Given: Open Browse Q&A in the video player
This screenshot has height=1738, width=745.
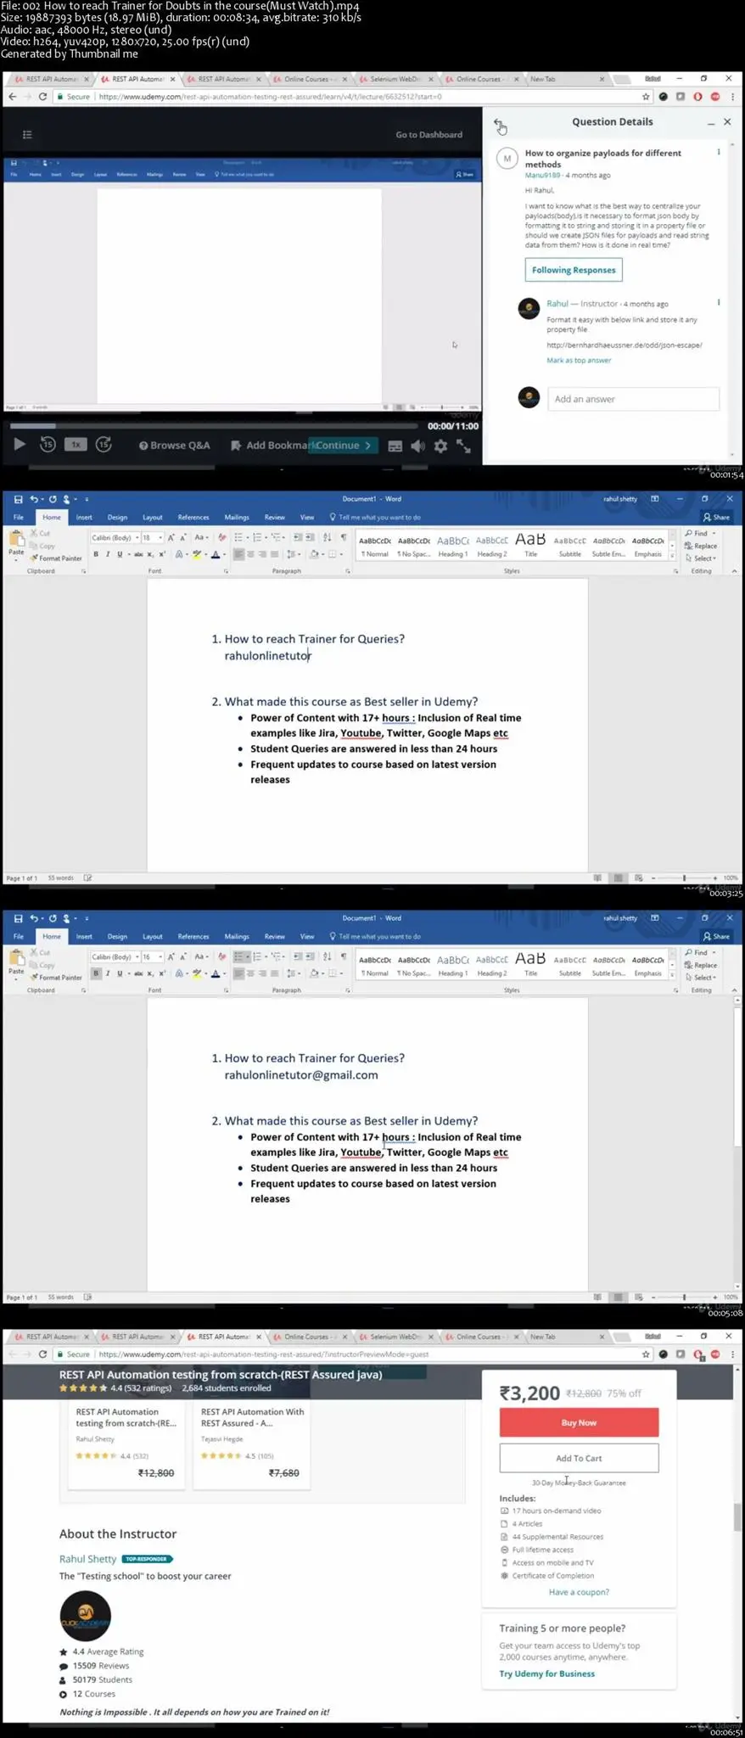Looking at the screenshot, I should coord(174,446).
